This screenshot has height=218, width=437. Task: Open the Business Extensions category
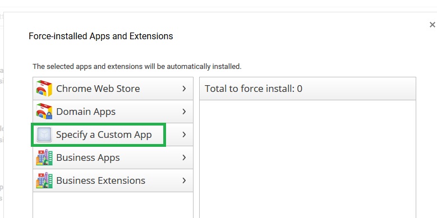(113, 180)
